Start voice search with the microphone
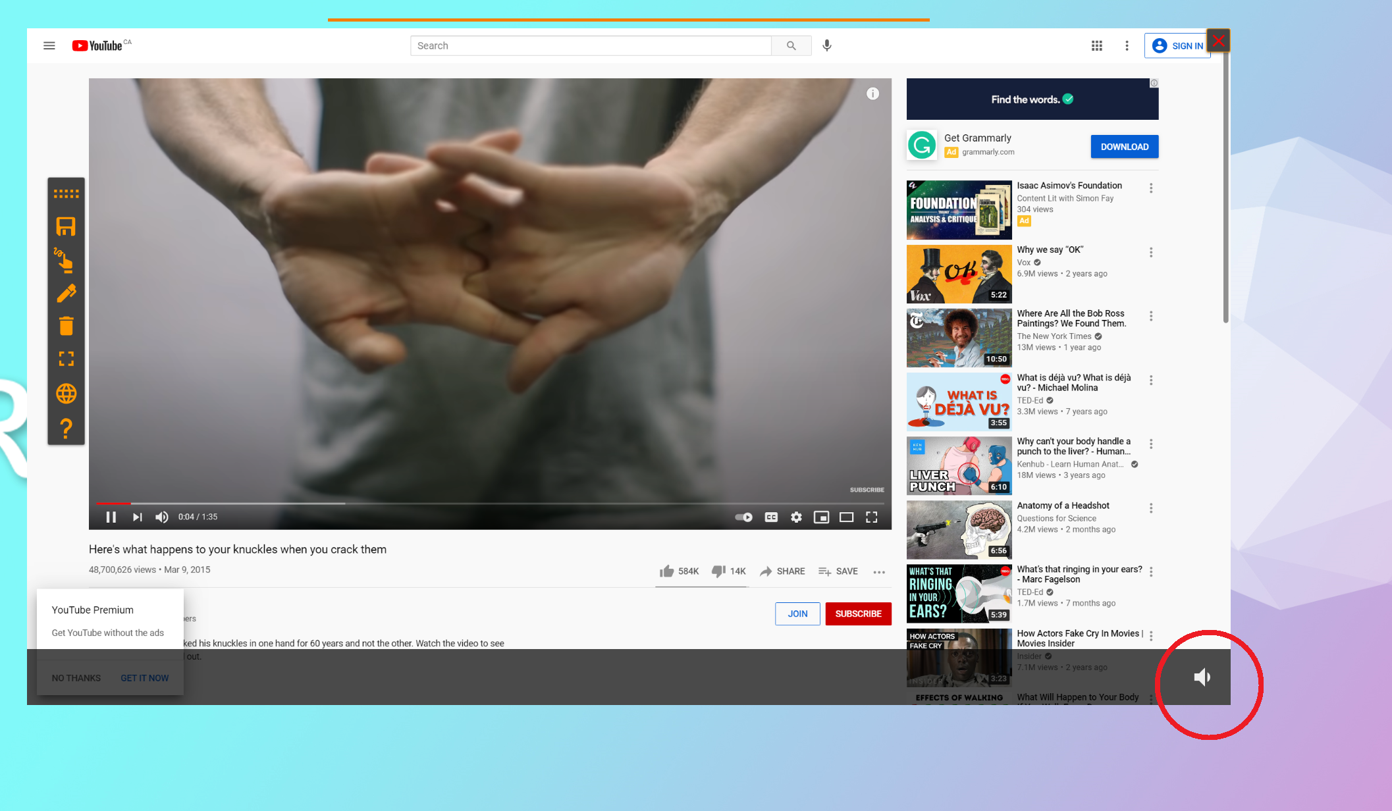The width and height of the screenshot is (1392, 811). [827, 45]
